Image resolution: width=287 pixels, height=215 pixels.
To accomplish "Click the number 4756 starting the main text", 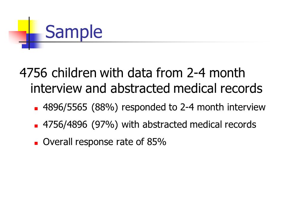I will pos(33,73).
